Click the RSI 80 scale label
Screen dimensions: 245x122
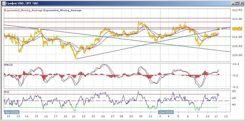coord(234,91)
